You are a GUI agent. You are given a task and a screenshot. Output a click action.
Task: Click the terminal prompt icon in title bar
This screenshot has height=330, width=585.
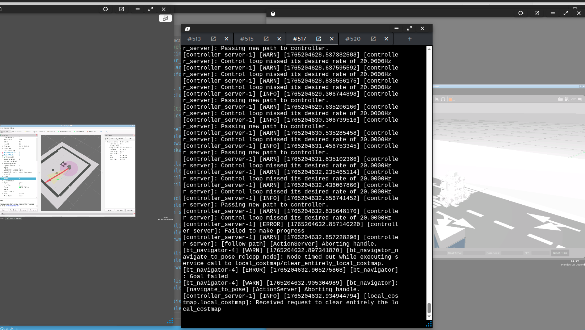coord(188,29)
